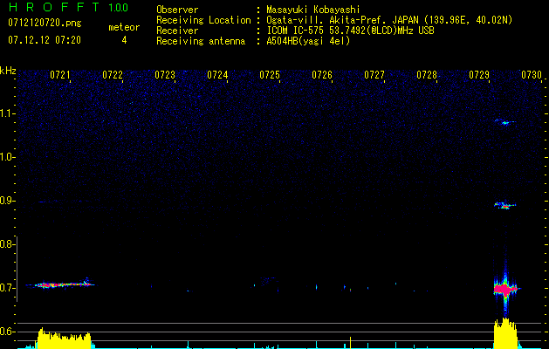
Task: Click the 0723 time marker
Action: (165, 74)
